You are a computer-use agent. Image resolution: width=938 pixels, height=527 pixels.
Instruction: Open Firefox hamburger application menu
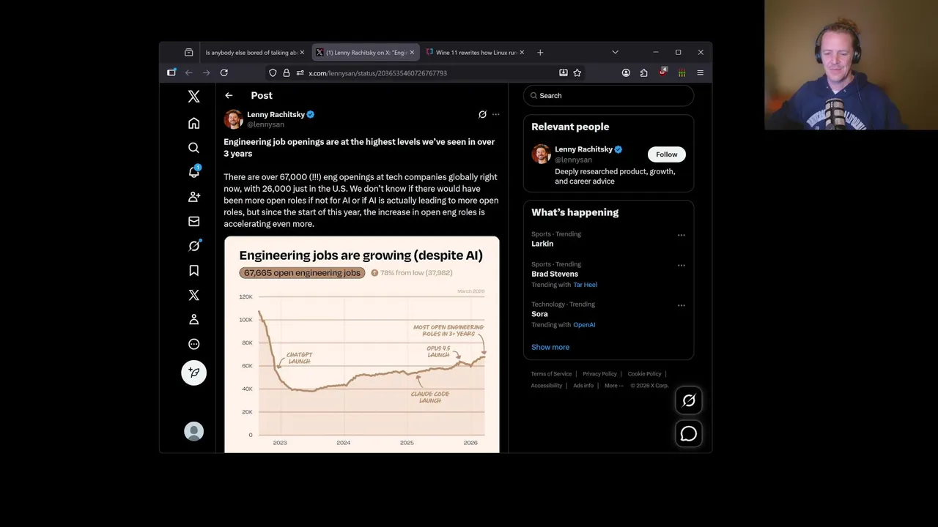tap(700, 72)
